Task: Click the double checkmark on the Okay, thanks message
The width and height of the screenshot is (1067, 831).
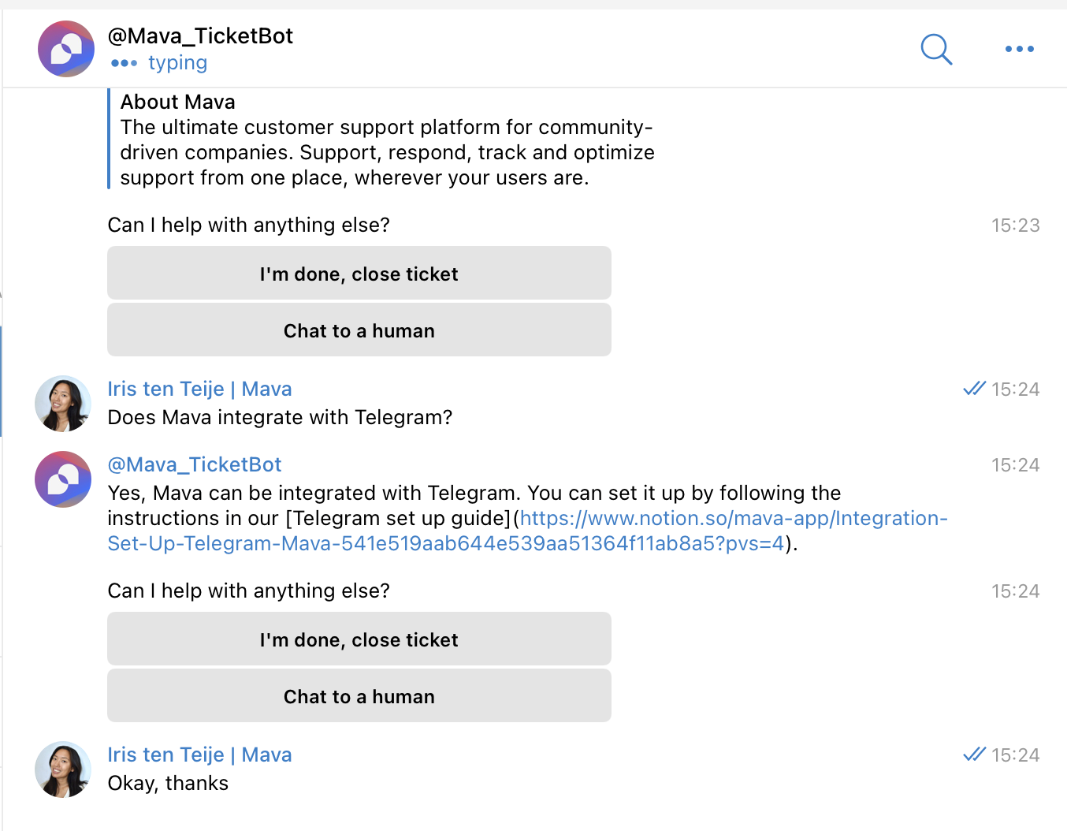Action: pos(974,755)
